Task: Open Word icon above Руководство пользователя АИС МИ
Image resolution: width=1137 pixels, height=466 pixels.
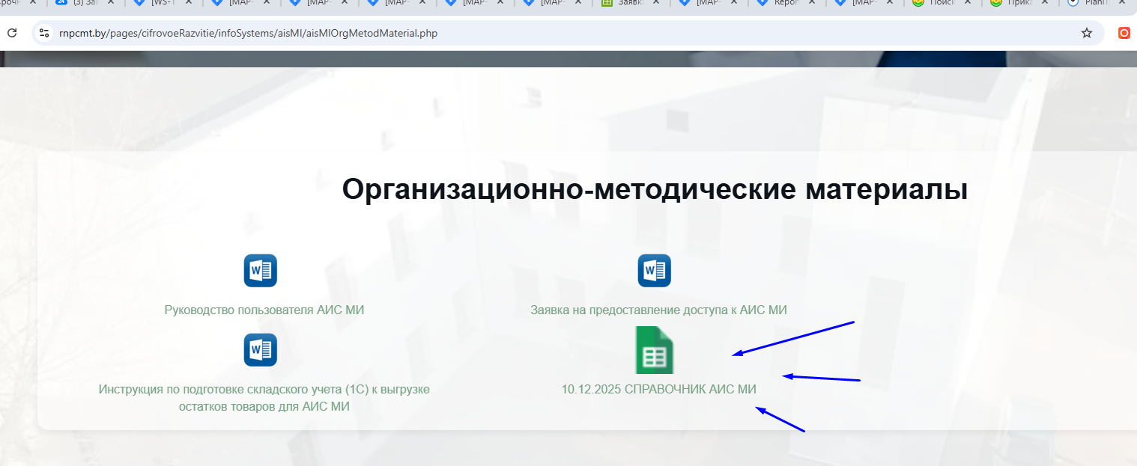Action: pos(261,271)
